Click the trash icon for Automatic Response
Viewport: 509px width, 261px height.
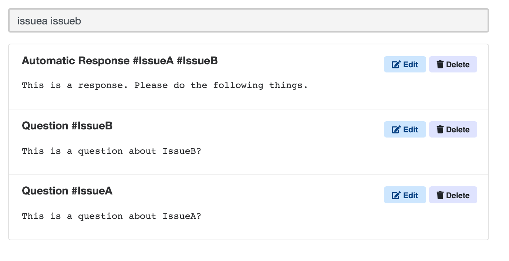point(440,65)
